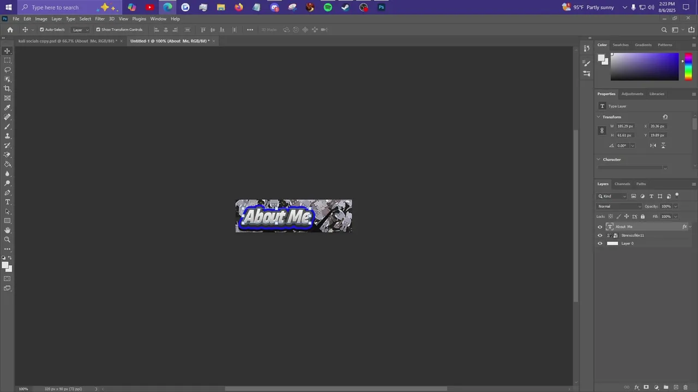Collapse the Character section

[x=598, y=160]
